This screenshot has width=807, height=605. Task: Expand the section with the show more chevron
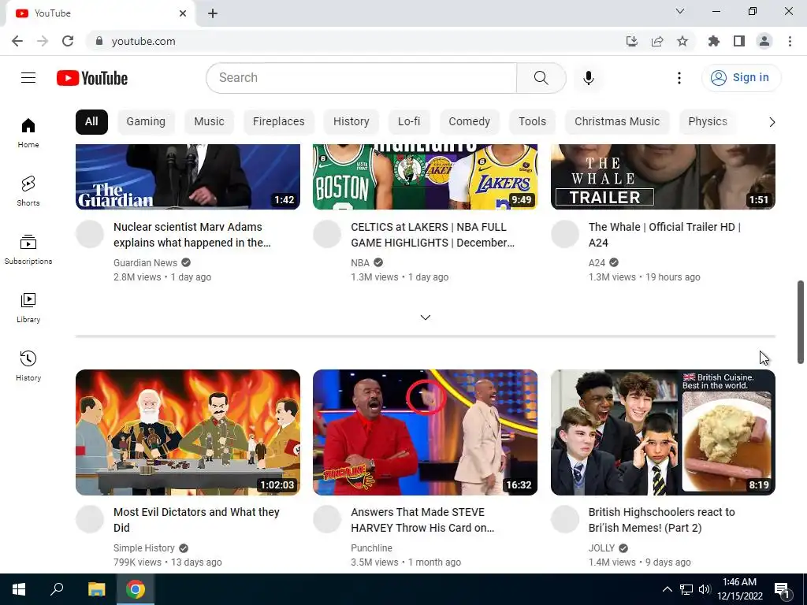coord(425,317)
